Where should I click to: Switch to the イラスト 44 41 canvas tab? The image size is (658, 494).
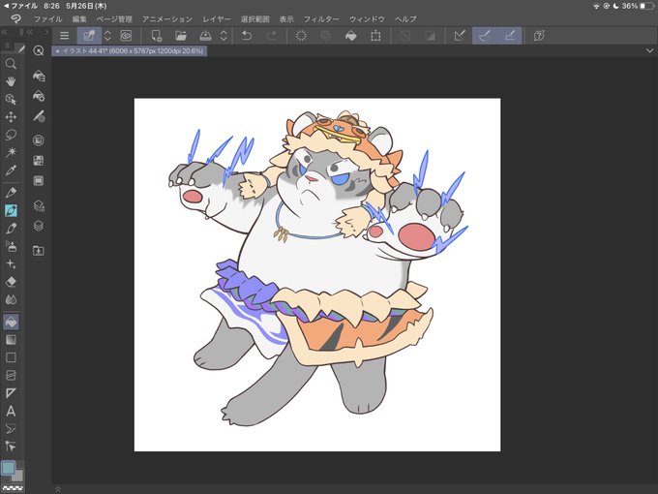pos(130,50)
